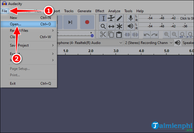Select the Selection (I-beam) tool
This screenshot has width=194, height=133.
point(103,18)
